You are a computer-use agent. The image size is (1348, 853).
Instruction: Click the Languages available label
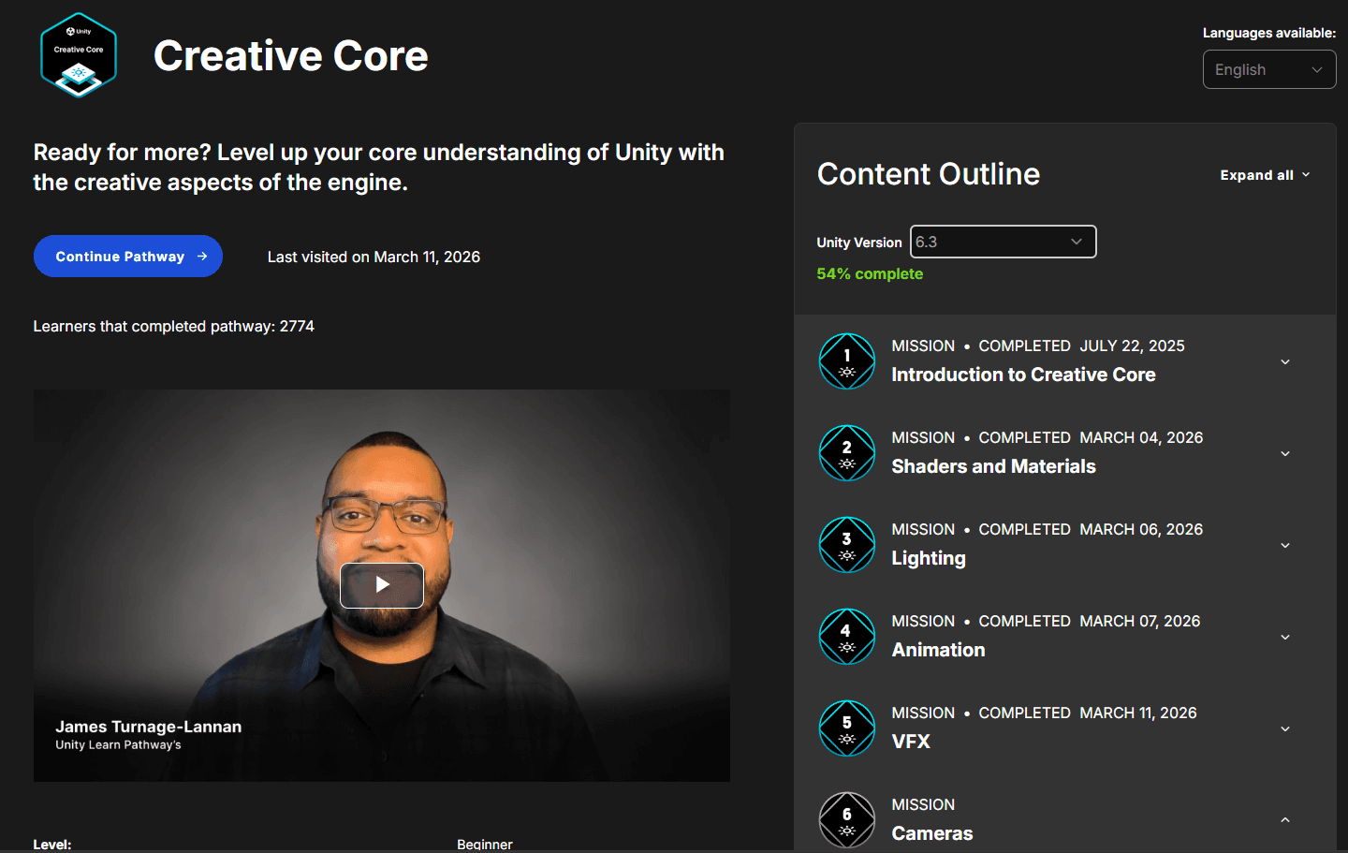tap(1269, 33)
